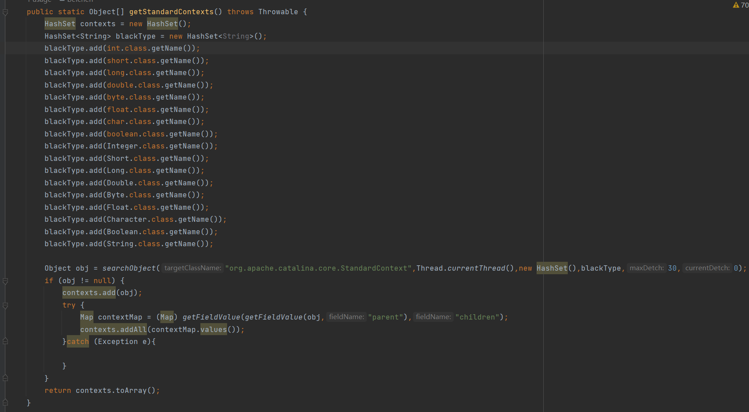
Task: Click the boolean.class line
Action: point(131,134)
